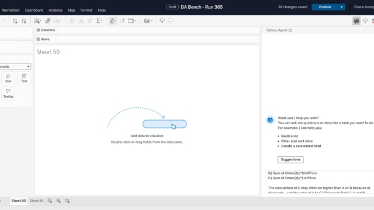Open the Analysis menu
Image resolution: width=374 pixels, height=210 pixels.
[56, 10]
